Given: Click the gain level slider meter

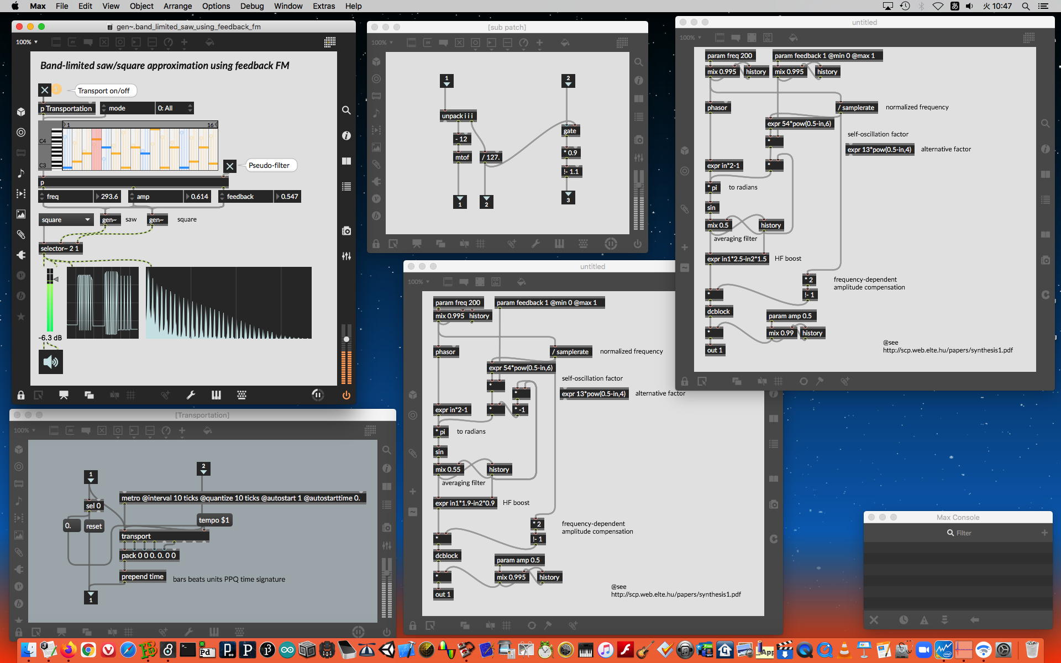Looking at the screenshot, I should click(50, 301).
